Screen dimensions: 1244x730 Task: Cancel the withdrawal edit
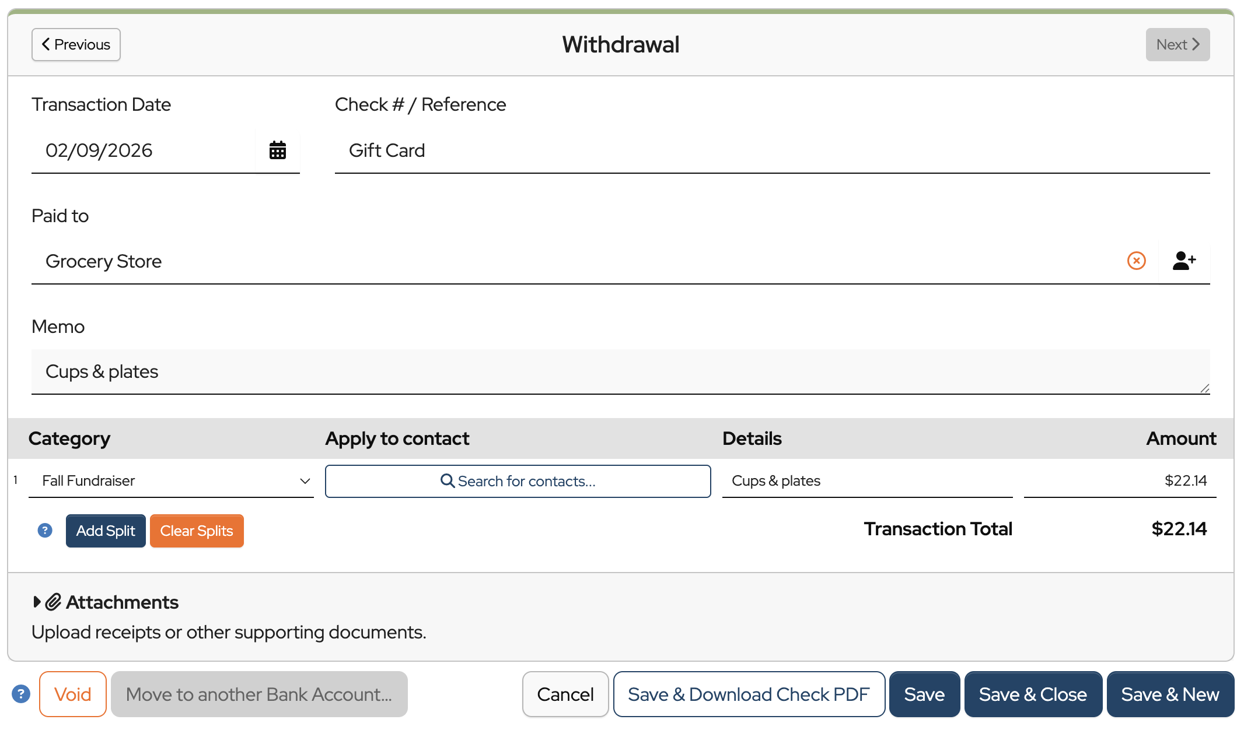(x=565, y=694)
